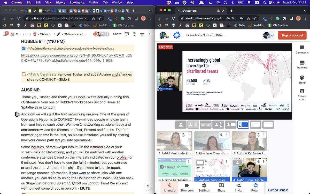This screenshot has height=194, width=310.
Task: Open ON Roadmap bookmark in StreamYard window
Action: click(279, 25)
